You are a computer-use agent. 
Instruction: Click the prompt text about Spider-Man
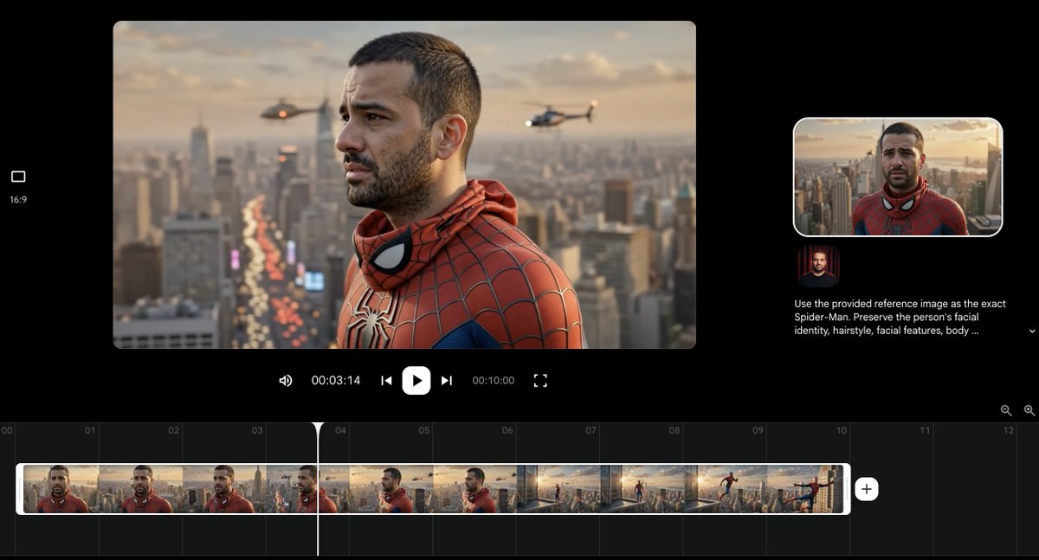pos(900,318)
